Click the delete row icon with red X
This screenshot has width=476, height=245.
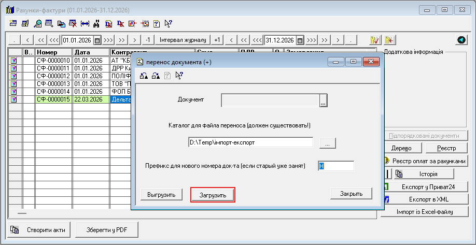(73, 23)
